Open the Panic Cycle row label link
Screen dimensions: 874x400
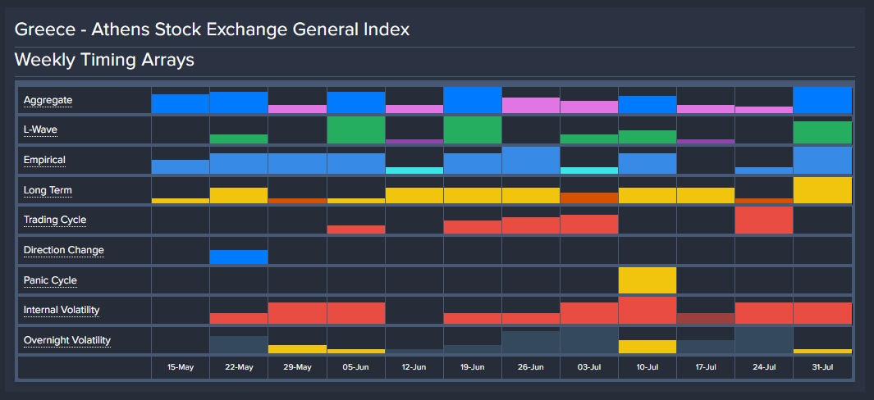pos(50,280)
